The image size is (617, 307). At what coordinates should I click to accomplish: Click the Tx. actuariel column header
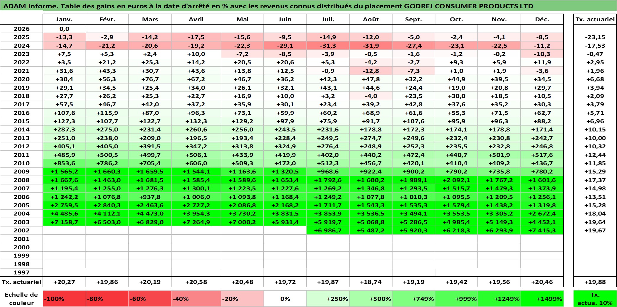[x=595, y=19]
